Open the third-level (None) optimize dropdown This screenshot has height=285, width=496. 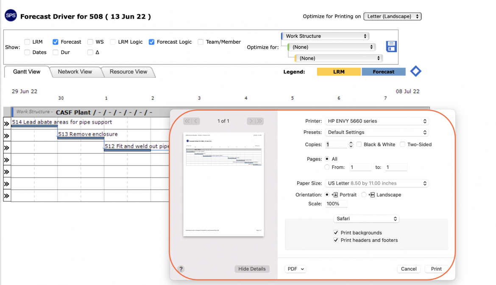[338, 58]
